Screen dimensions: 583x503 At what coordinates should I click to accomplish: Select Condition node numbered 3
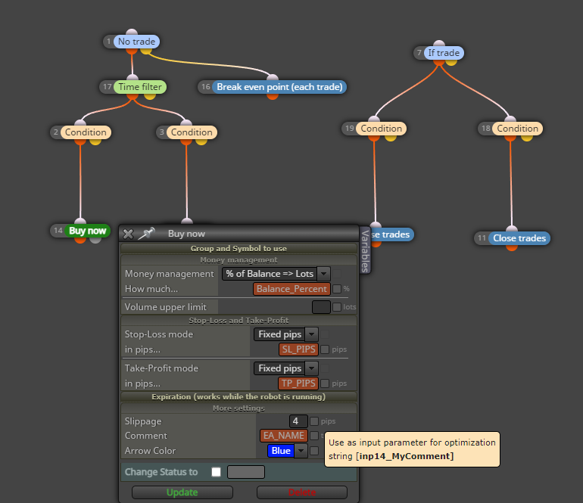tap(192, 132)
